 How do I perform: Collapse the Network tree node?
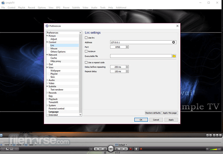47,55
